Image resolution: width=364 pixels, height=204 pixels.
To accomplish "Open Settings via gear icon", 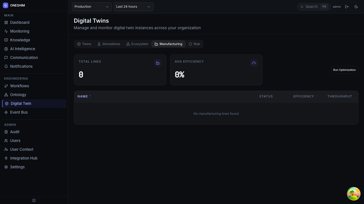I will (x=6, y=167).
